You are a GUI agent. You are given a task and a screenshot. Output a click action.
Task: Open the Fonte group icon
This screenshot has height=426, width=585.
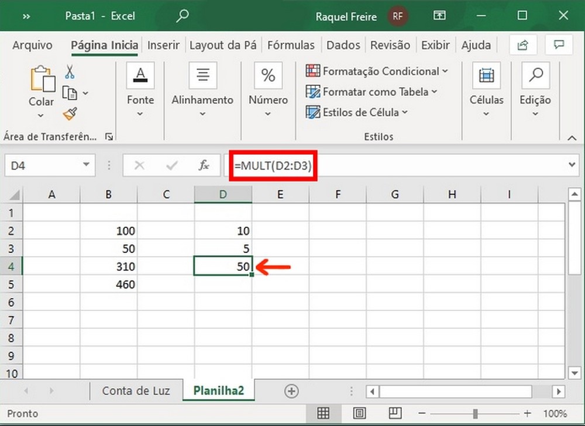point(140,75)
